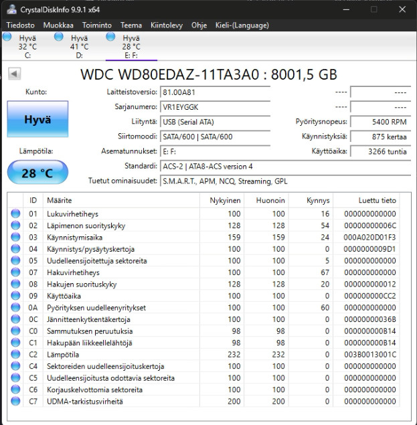The width and height of the screenshot is (417, 425).
Task: Open the Teema menu
Action: point(131,25)
